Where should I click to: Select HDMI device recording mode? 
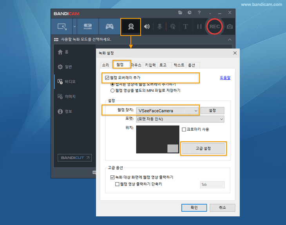click(x=88, y=27)
